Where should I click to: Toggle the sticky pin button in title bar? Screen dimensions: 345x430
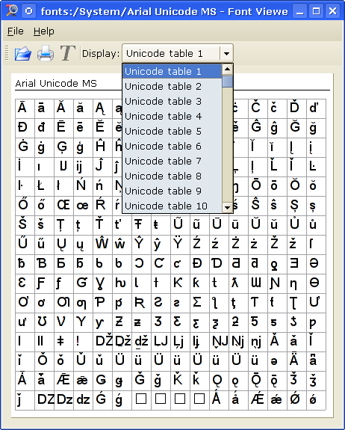click(28, 11)
